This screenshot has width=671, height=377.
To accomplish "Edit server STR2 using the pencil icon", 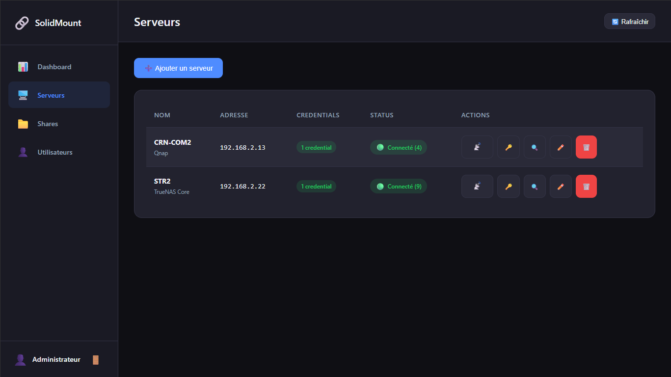I will pos(560,186).
